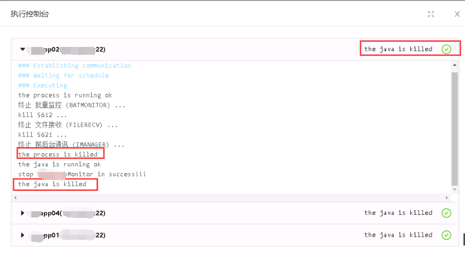
Task: Click app04's green success check icon
Action: 446,213
